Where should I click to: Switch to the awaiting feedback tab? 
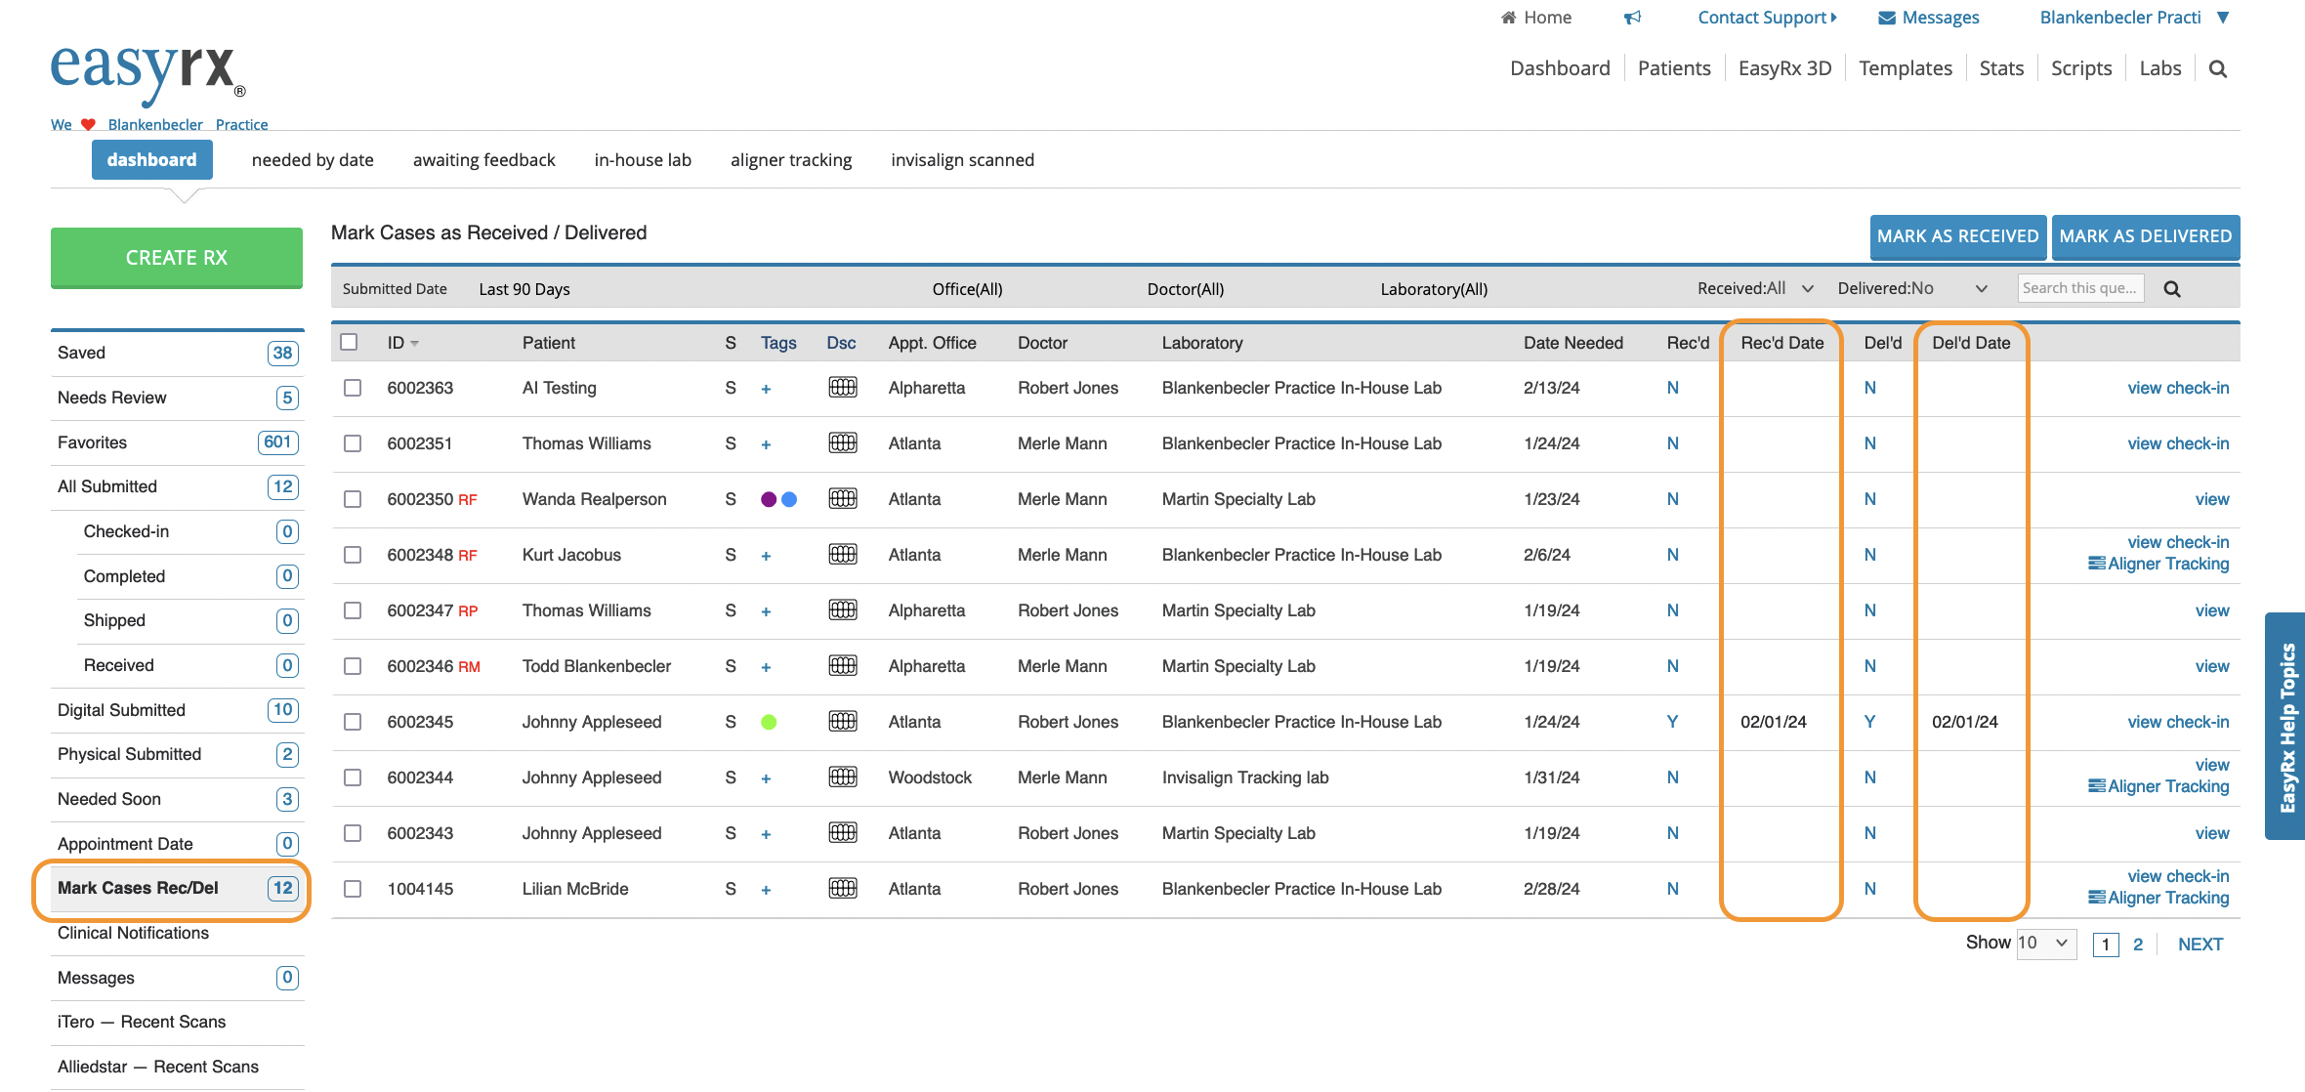[483, 160]
